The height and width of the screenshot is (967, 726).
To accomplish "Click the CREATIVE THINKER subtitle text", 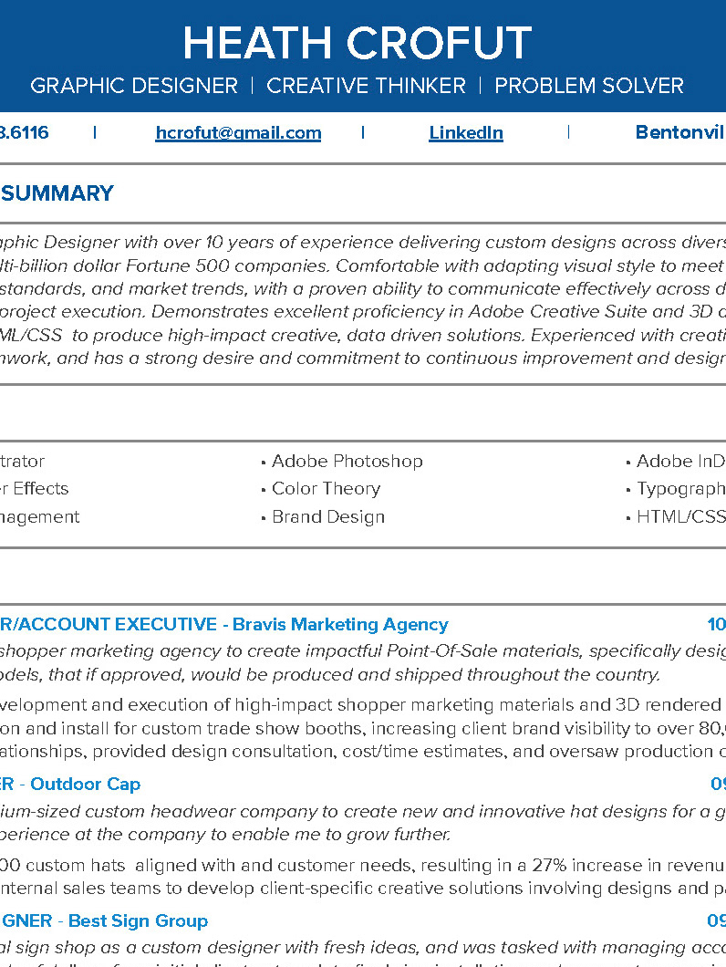I will pyautogui.click(x=366, y=86).
